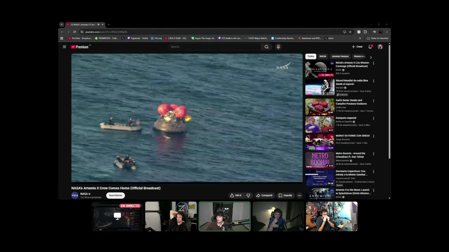Open more video actions ellipsis menu

click(x=299, y=195)
